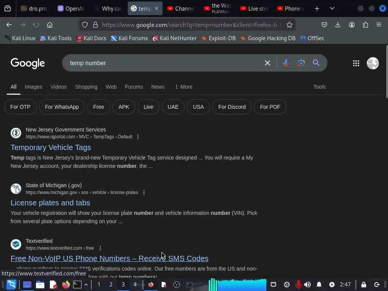Open Temporary Vehicle Tags result
This screenshot has height=291, width=388.
pos(51,147)
